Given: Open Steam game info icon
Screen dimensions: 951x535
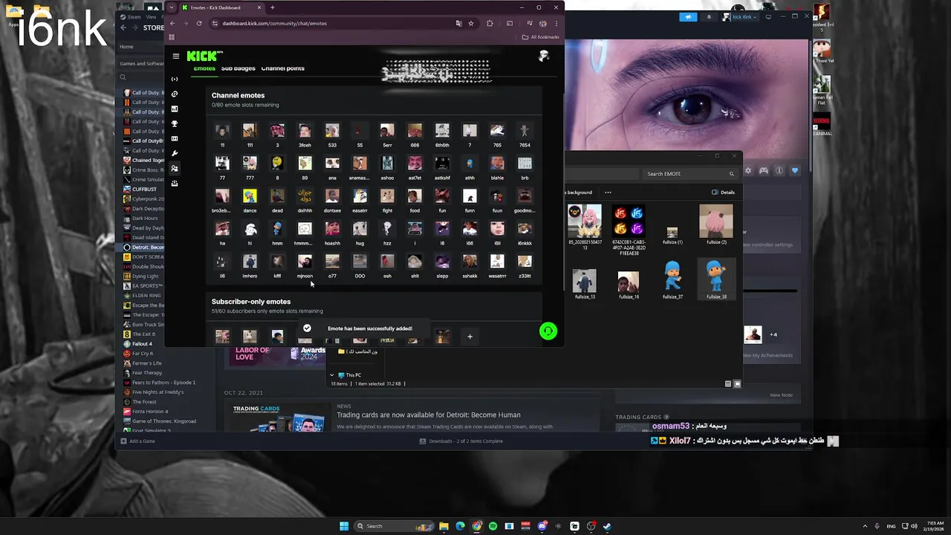Looking at the screenshot, I should [779, 171].
